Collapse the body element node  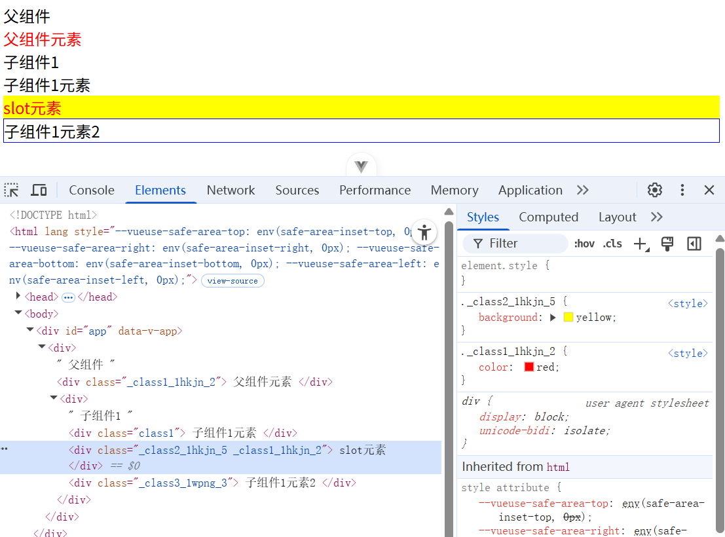click(18, 314)
